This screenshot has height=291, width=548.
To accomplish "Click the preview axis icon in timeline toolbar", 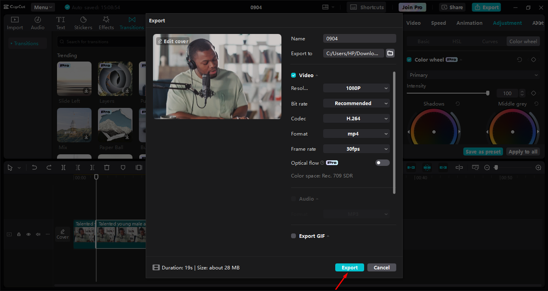I will coord(459,168).
